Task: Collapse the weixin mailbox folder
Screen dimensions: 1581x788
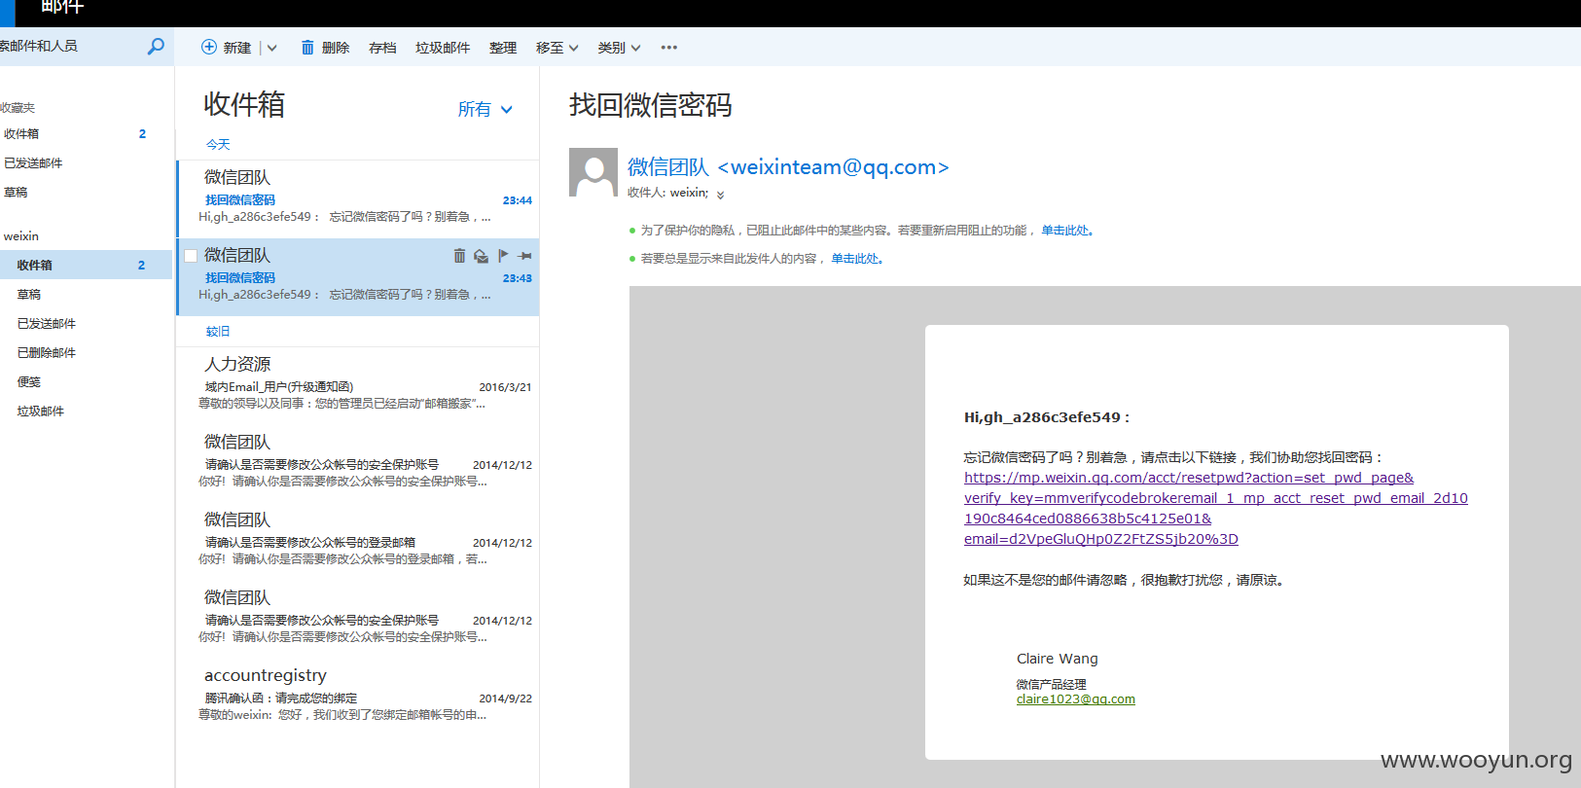Action: (x=21, y=236)
